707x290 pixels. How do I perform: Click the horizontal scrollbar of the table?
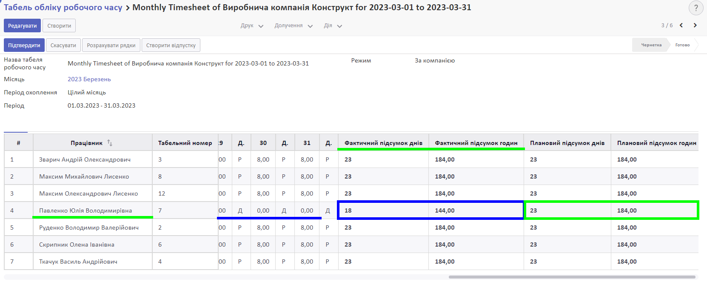click(572, 277)
